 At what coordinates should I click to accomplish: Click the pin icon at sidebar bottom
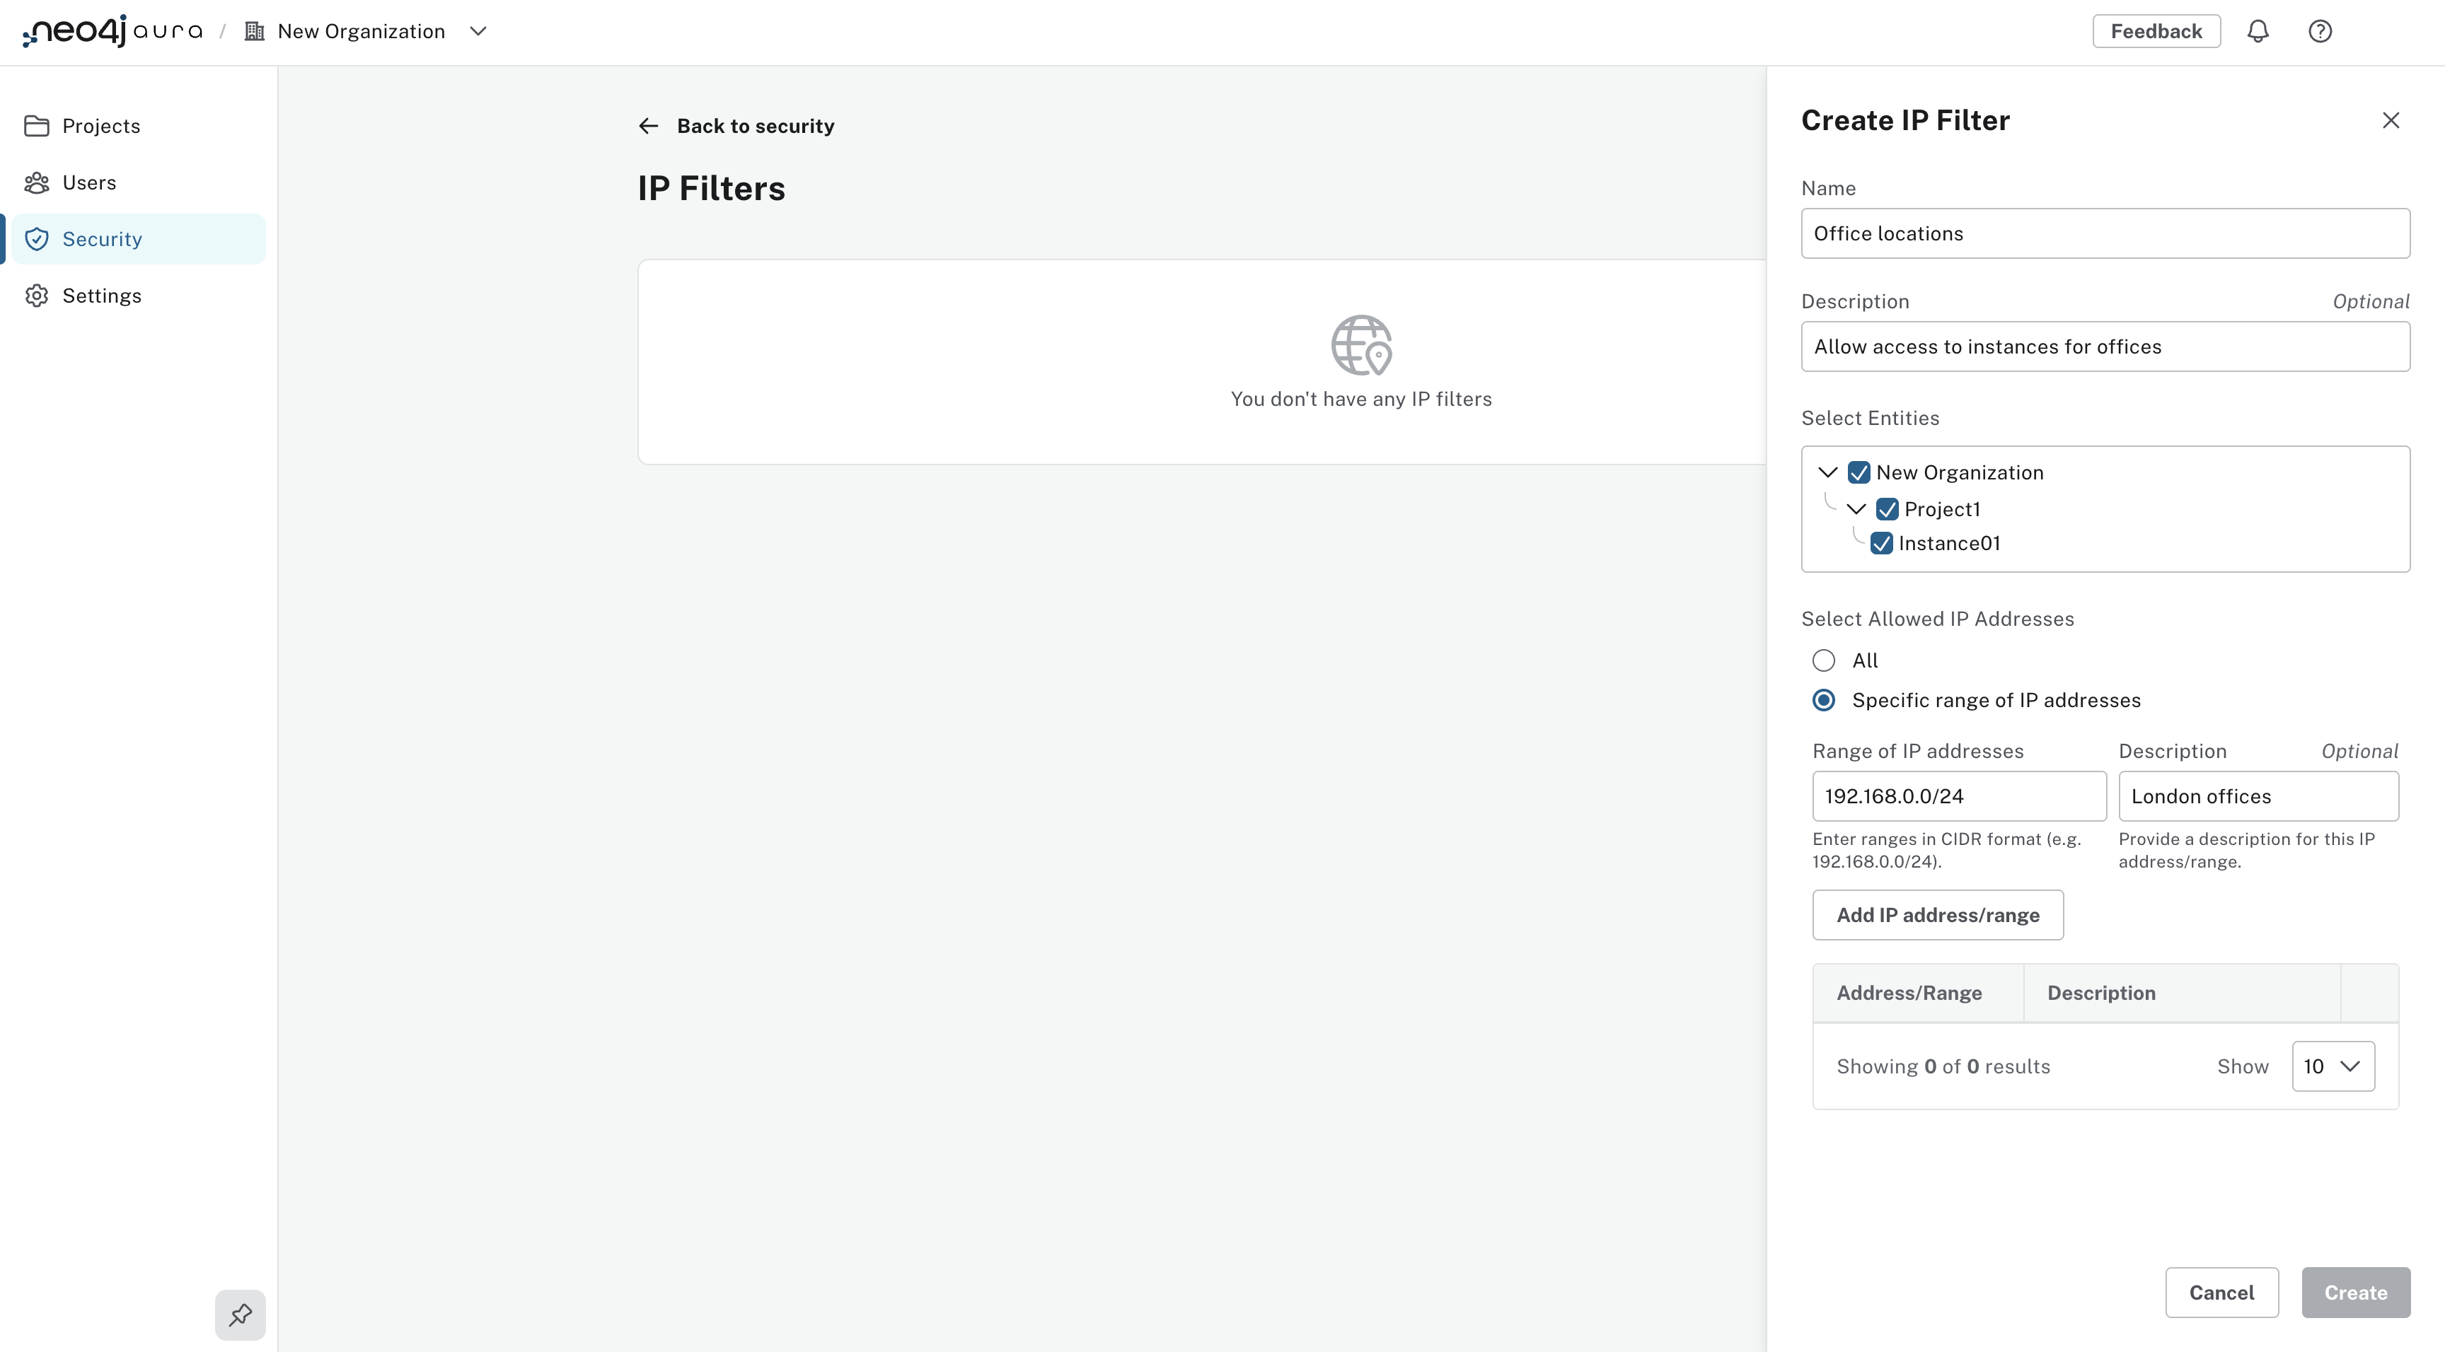(x=240, y=1314)
